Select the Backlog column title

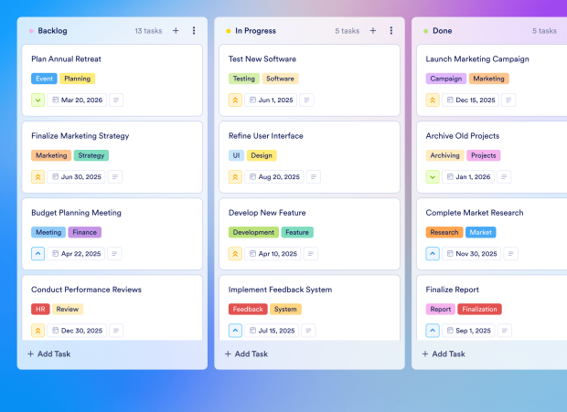click(x=55, y=31)
